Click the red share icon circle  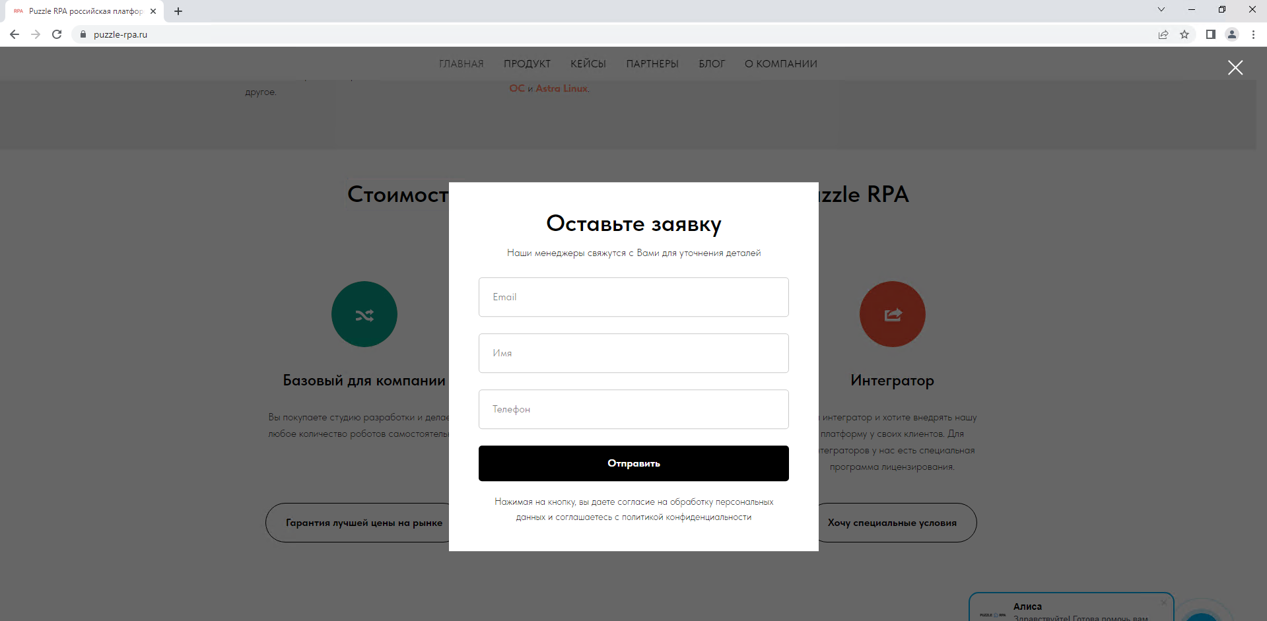(893, 314)
